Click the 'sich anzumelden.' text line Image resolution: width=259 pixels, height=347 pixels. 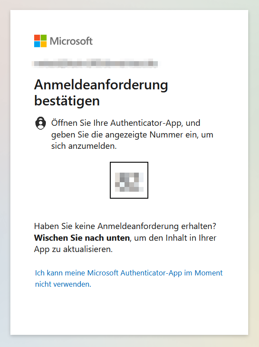[84, 146]
